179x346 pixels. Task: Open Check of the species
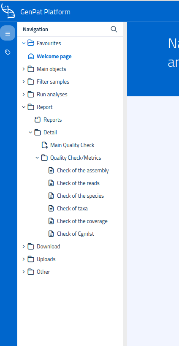coord(81,196)
